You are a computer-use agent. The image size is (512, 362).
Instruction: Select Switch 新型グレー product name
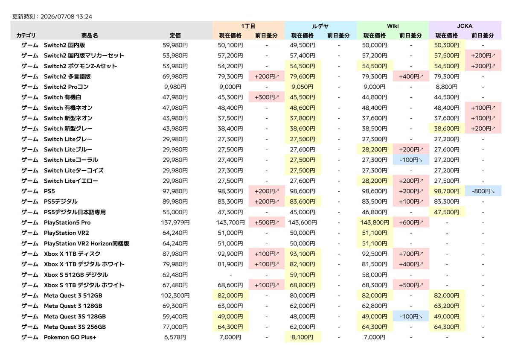(68, 128)
